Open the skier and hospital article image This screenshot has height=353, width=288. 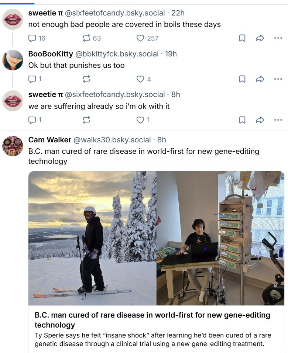click(x=156, y=238)
